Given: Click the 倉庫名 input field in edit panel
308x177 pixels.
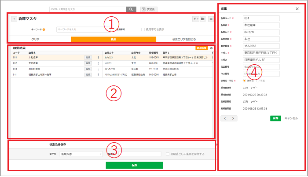Looking at the screenshot, I should tap(261, 25).
